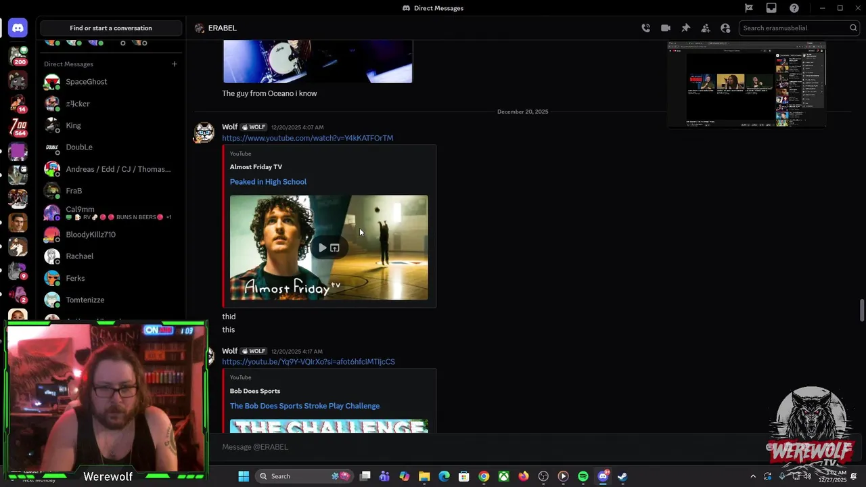Screen dimensions: 866x487
Task: Open the youtu.be Yq9Y-VQIrXo link
Action: click(309, 362)
